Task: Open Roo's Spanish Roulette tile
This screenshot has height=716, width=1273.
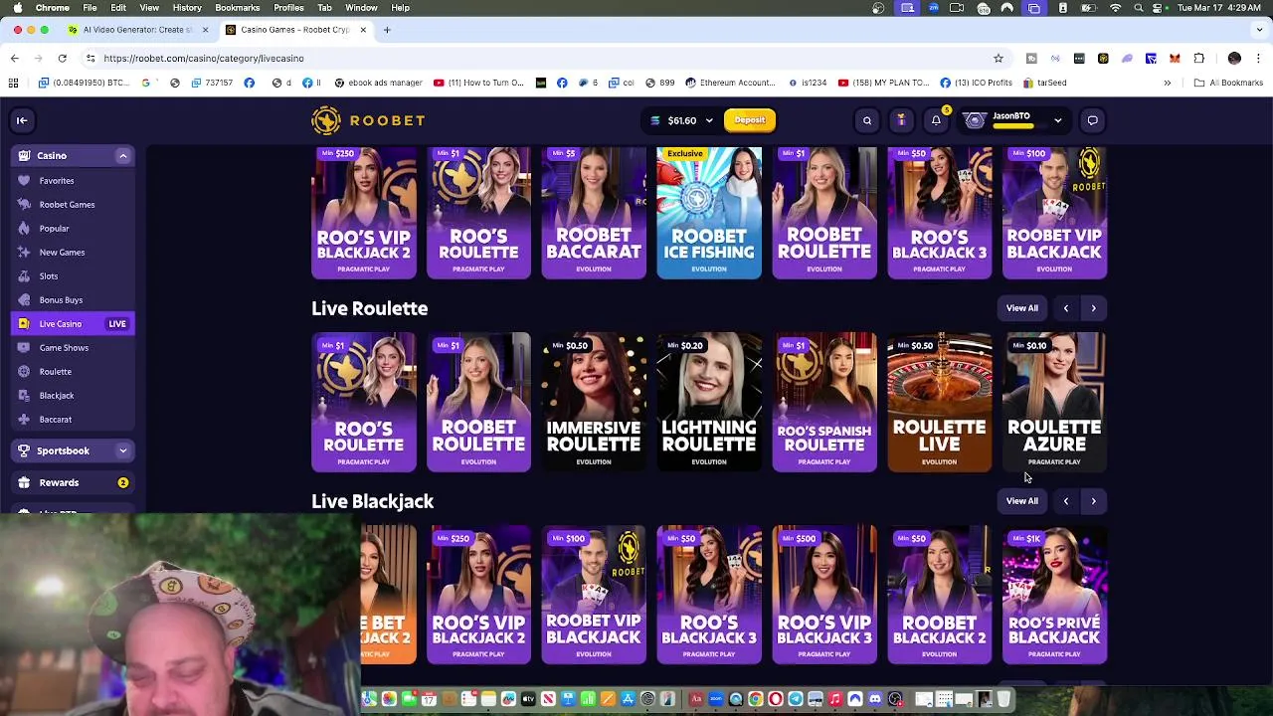Action: pos(824,403)
